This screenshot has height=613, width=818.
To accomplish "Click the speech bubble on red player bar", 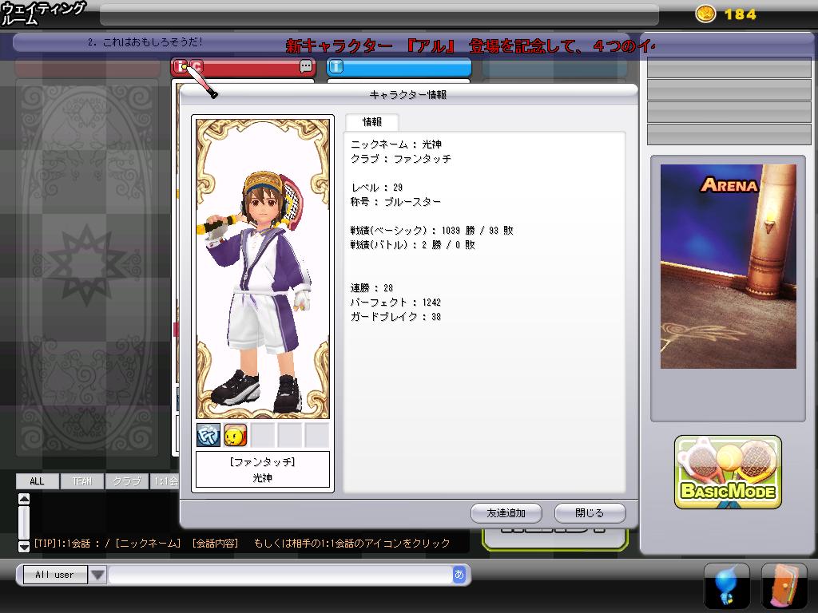I will [306, 67].
